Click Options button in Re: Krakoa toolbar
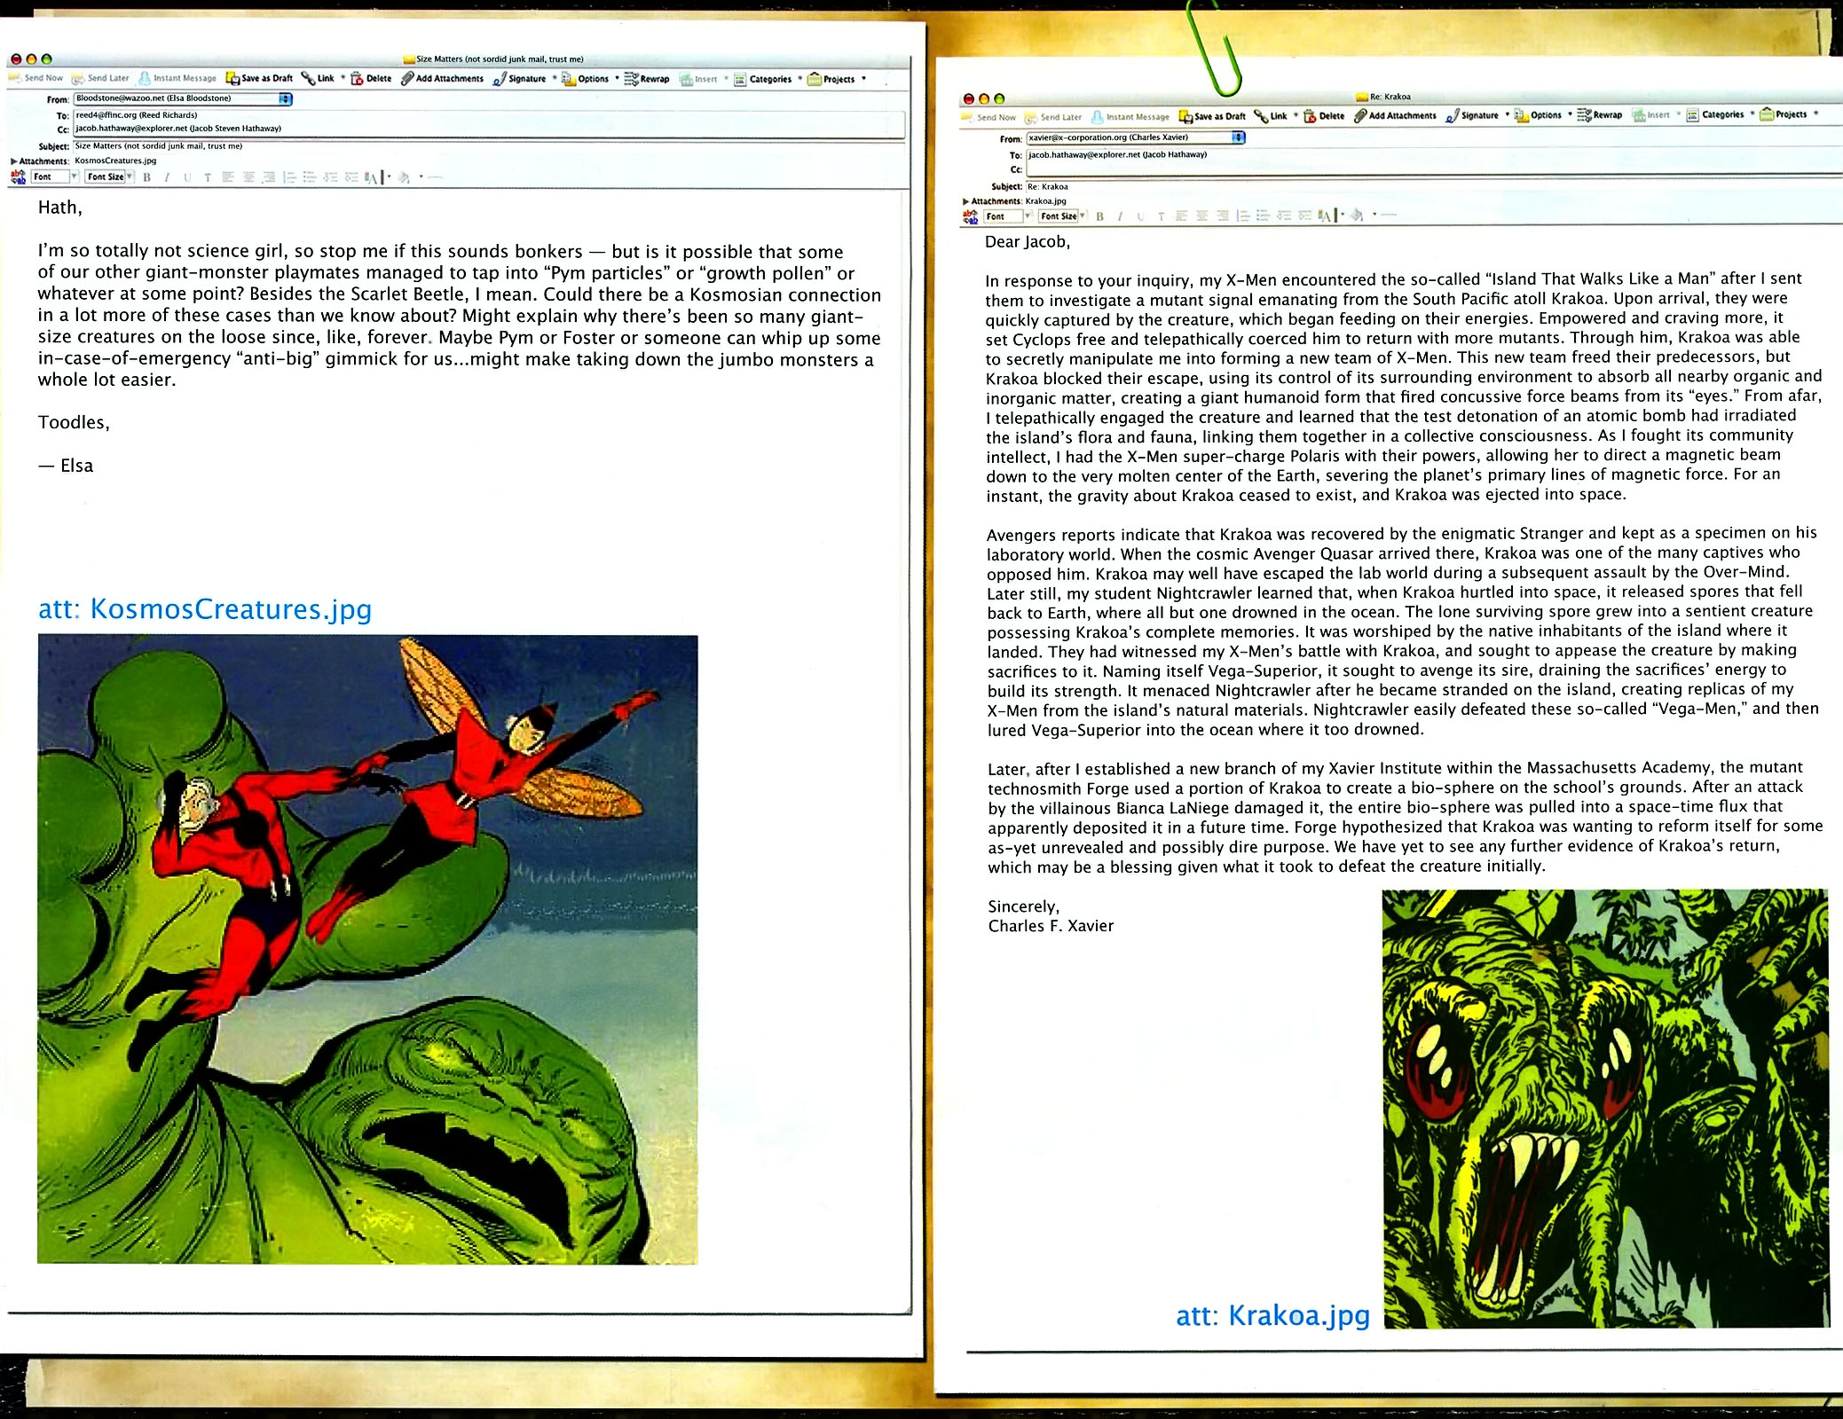 click(1539, 115)
